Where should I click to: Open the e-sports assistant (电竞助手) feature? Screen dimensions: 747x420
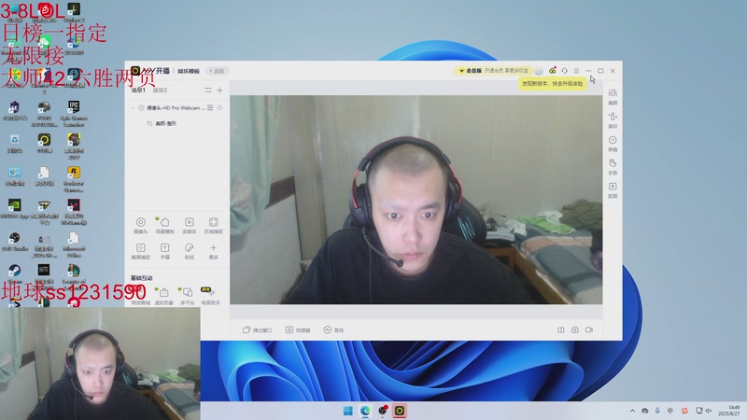(210, 295)
